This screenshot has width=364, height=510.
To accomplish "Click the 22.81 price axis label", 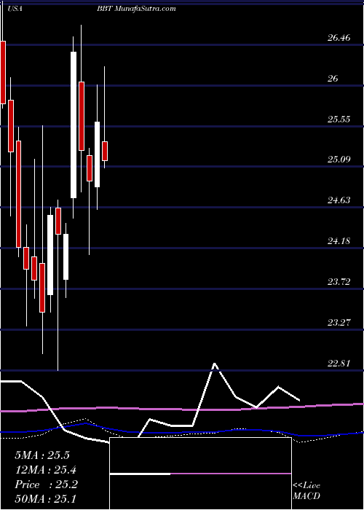I will [339, 363].
